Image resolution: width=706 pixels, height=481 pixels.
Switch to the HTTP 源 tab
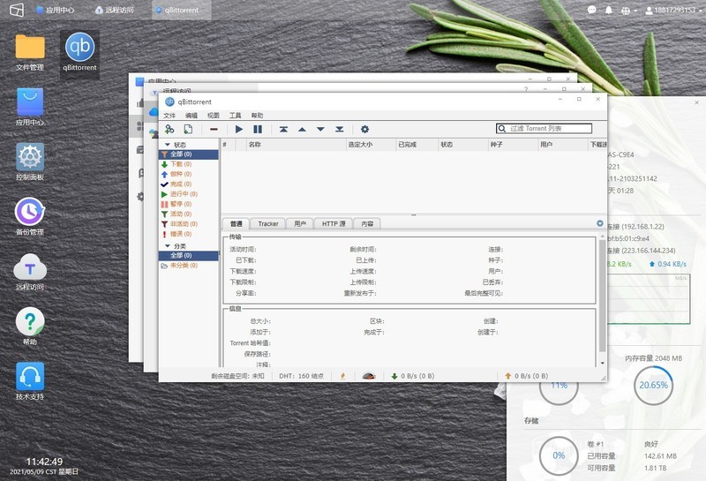(334, 224)
